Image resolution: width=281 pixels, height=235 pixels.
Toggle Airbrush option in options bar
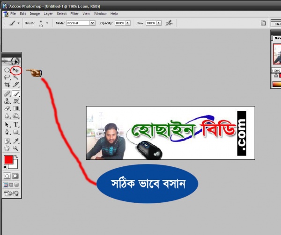[x=169, y=23]
